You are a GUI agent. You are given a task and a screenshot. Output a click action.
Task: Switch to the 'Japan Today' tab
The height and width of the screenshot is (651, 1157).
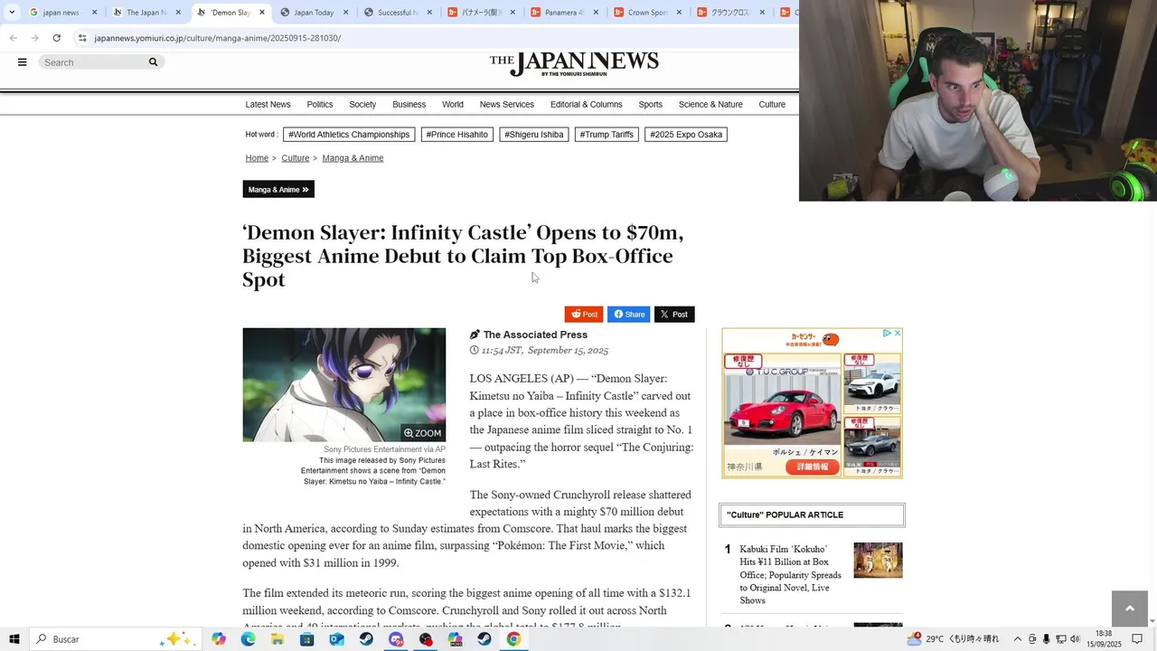point(313,13)
